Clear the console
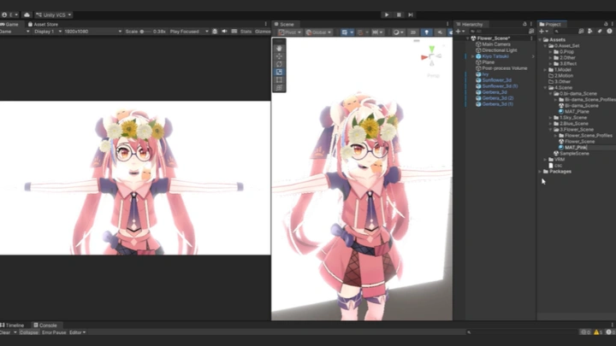 (x=5, y=332)
